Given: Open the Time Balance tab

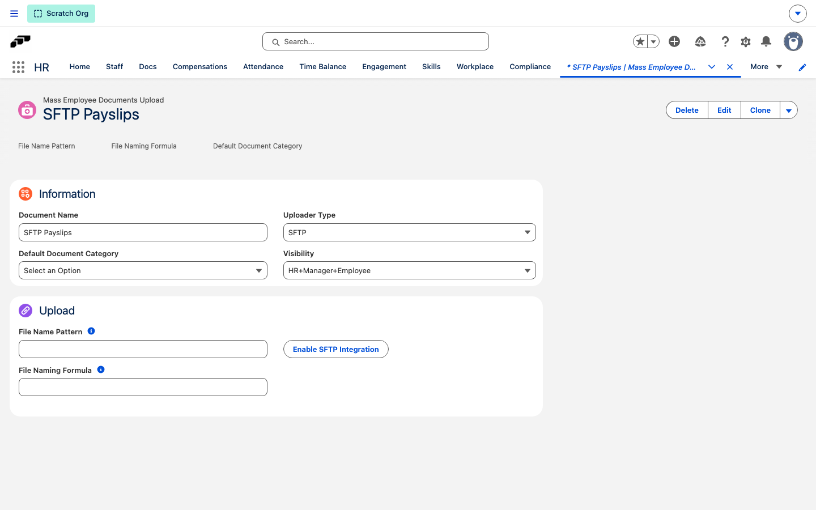Looking at the screenshot, I should click(x=323, y=67).
